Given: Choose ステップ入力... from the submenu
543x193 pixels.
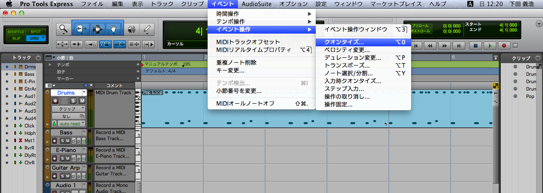Looking at the screenshot, I should pyautogui.click(x=363, y=89).
